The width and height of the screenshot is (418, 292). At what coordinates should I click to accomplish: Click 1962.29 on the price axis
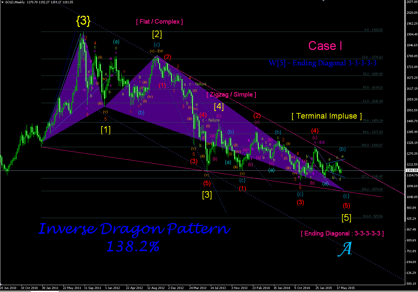tap(412, 24)
